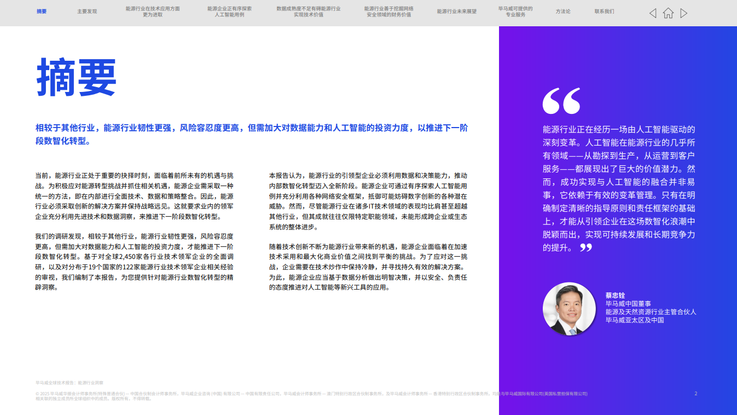Image resolution: width=737 pixels, height=415 pixels.
Task: Navigate to 能源行业未来展望 chapter
Action: [456, 11]
